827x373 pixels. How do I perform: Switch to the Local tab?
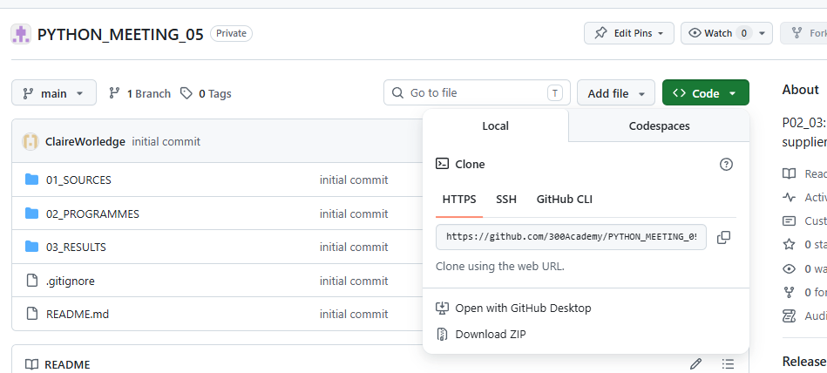point(495,125)
